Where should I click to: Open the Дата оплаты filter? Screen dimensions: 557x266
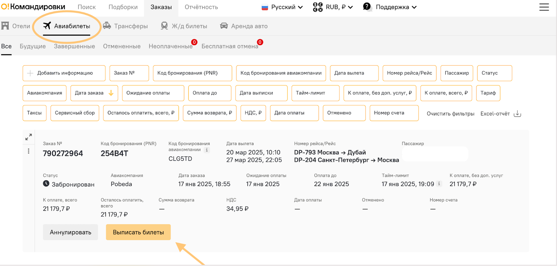(295, 113)
